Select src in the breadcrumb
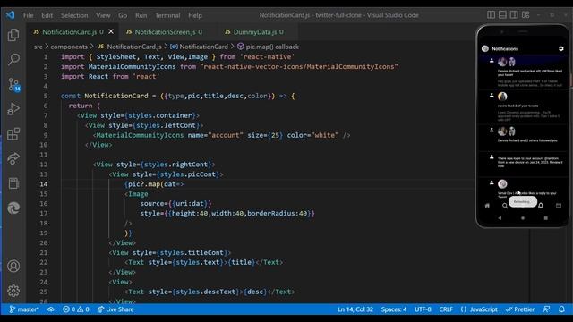Viewport: 573px width, 322px height. pos(38,47)
